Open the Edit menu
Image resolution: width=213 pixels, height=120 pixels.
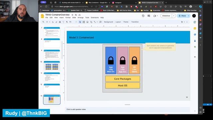tap(51, 18)
